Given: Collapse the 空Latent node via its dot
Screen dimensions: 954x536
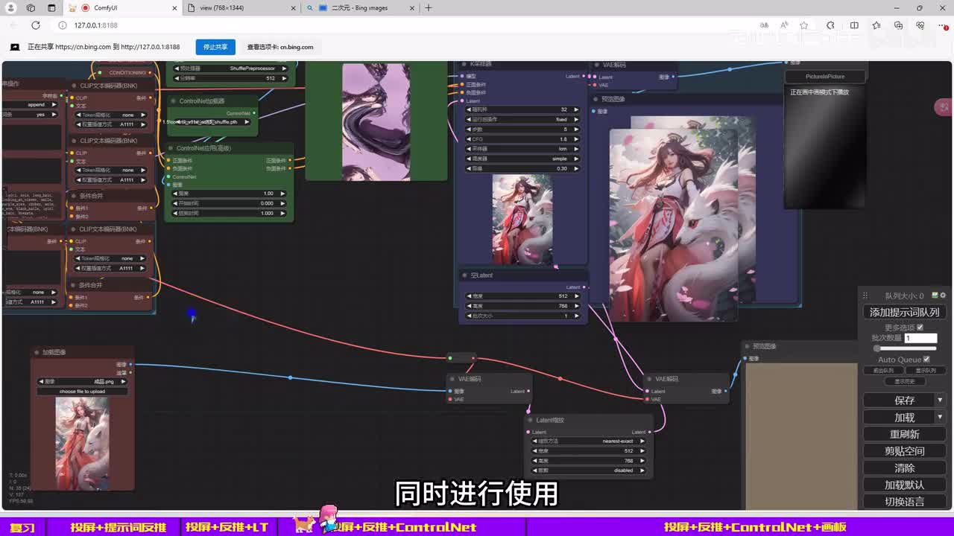Looking at the screenshot, I should pos(464,275).
